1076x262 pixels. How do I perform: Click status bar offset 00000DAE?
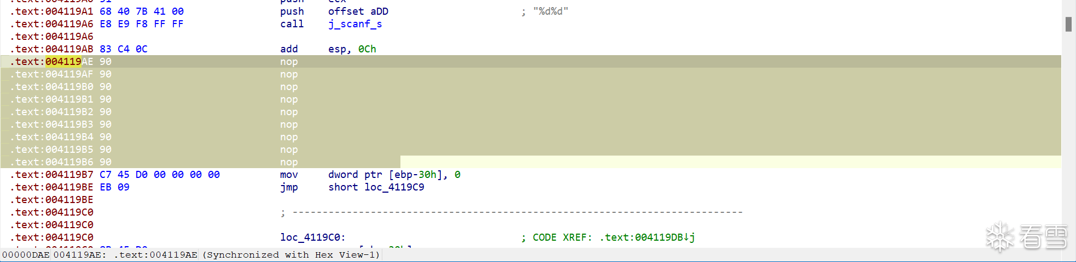click(26, 255)
